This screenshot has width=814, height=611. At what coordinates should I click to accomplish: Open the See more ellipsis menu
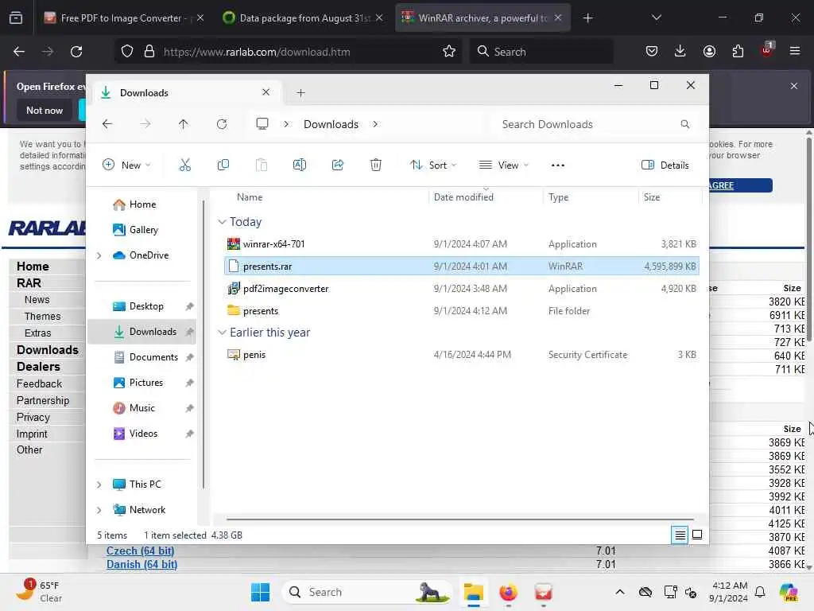(x=557, y=165)
